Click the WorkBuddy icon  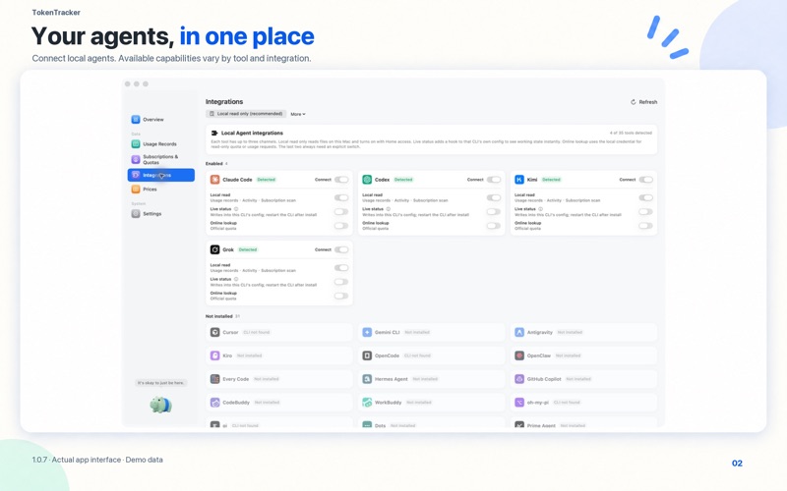pos(367,403)
